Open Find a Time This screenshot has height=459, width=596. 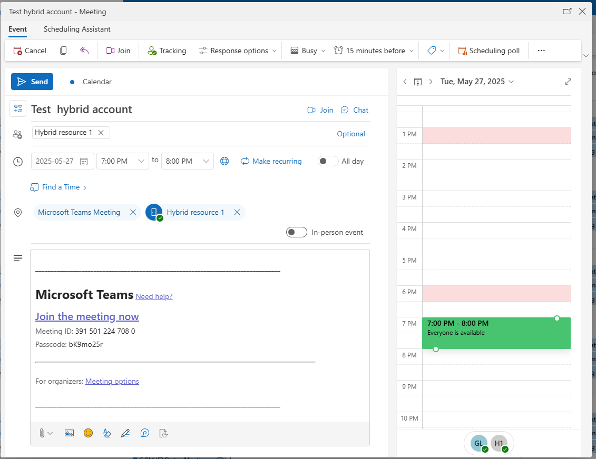click(58, 187)
